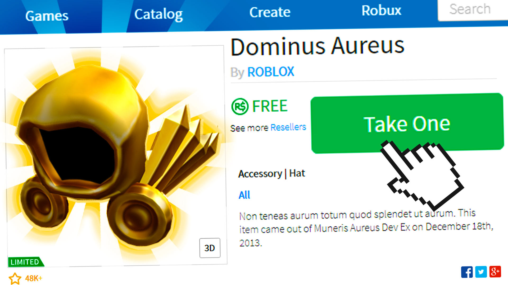Image resolution: width=508 pixels, height=285 pixels.
Task: Share item via Twitter icon
Action: (481, 272)
